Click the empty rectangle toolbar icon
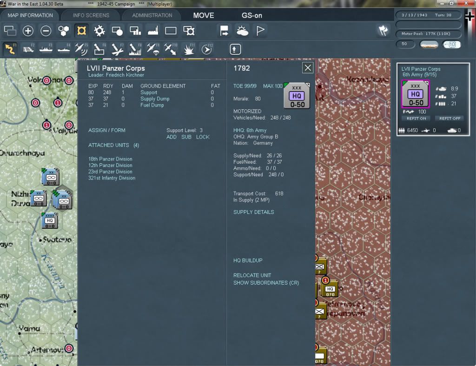476x366 pixels. coord(171,31)
